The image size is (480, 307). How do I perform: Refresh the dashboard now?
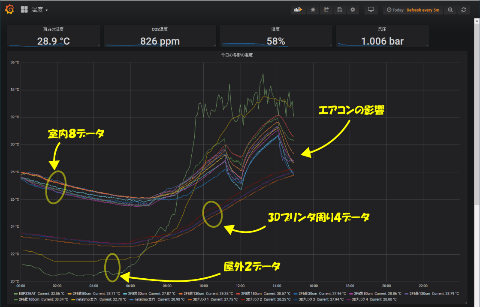coord(463,10)
